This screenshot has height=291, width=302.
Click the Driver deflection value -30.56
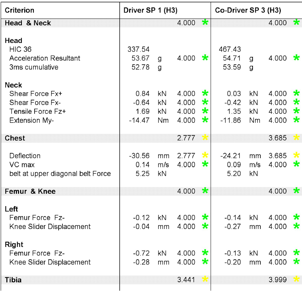139,156
